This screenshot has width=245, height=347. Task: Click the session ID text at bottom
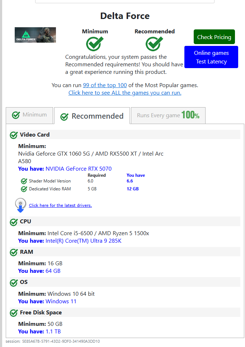(53, 341)
